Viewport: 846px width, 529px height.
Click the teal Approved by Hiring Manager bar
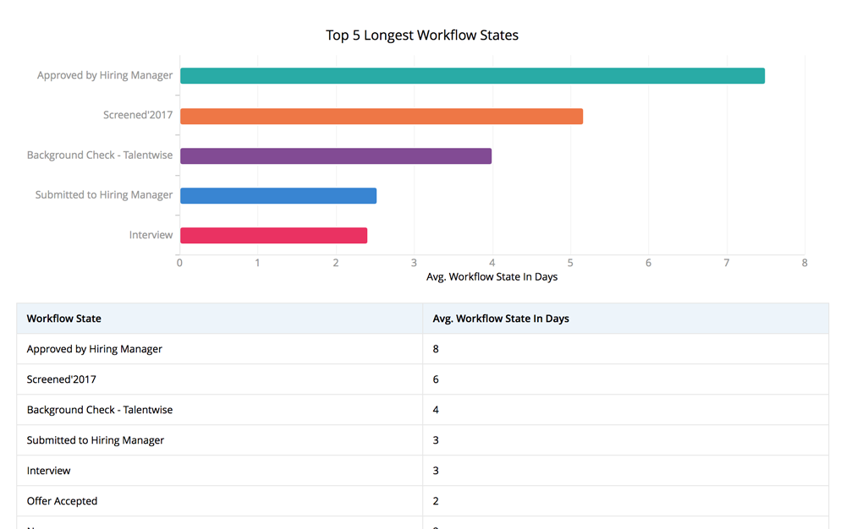tap(472, 76)
